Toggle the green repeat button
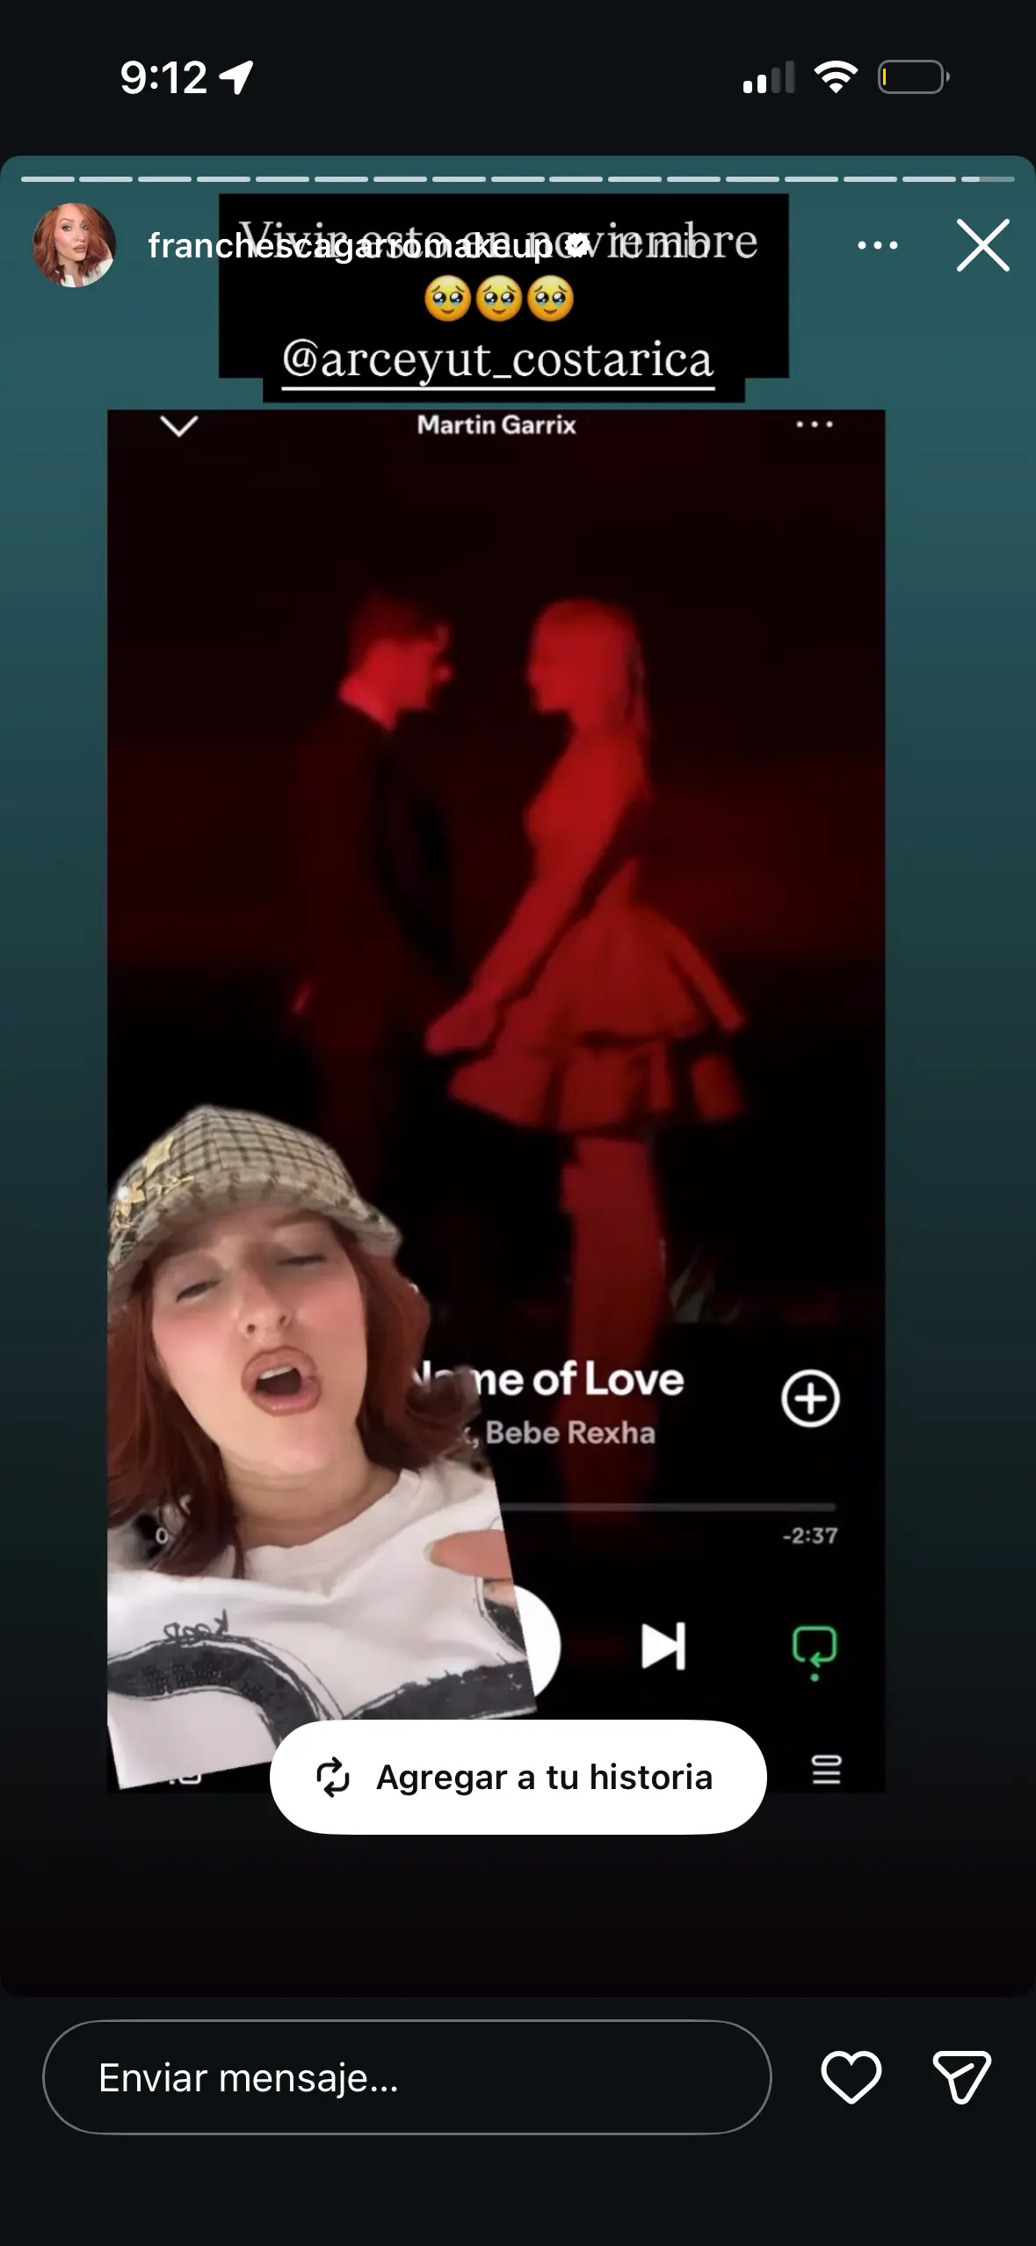 (815, 1648)
